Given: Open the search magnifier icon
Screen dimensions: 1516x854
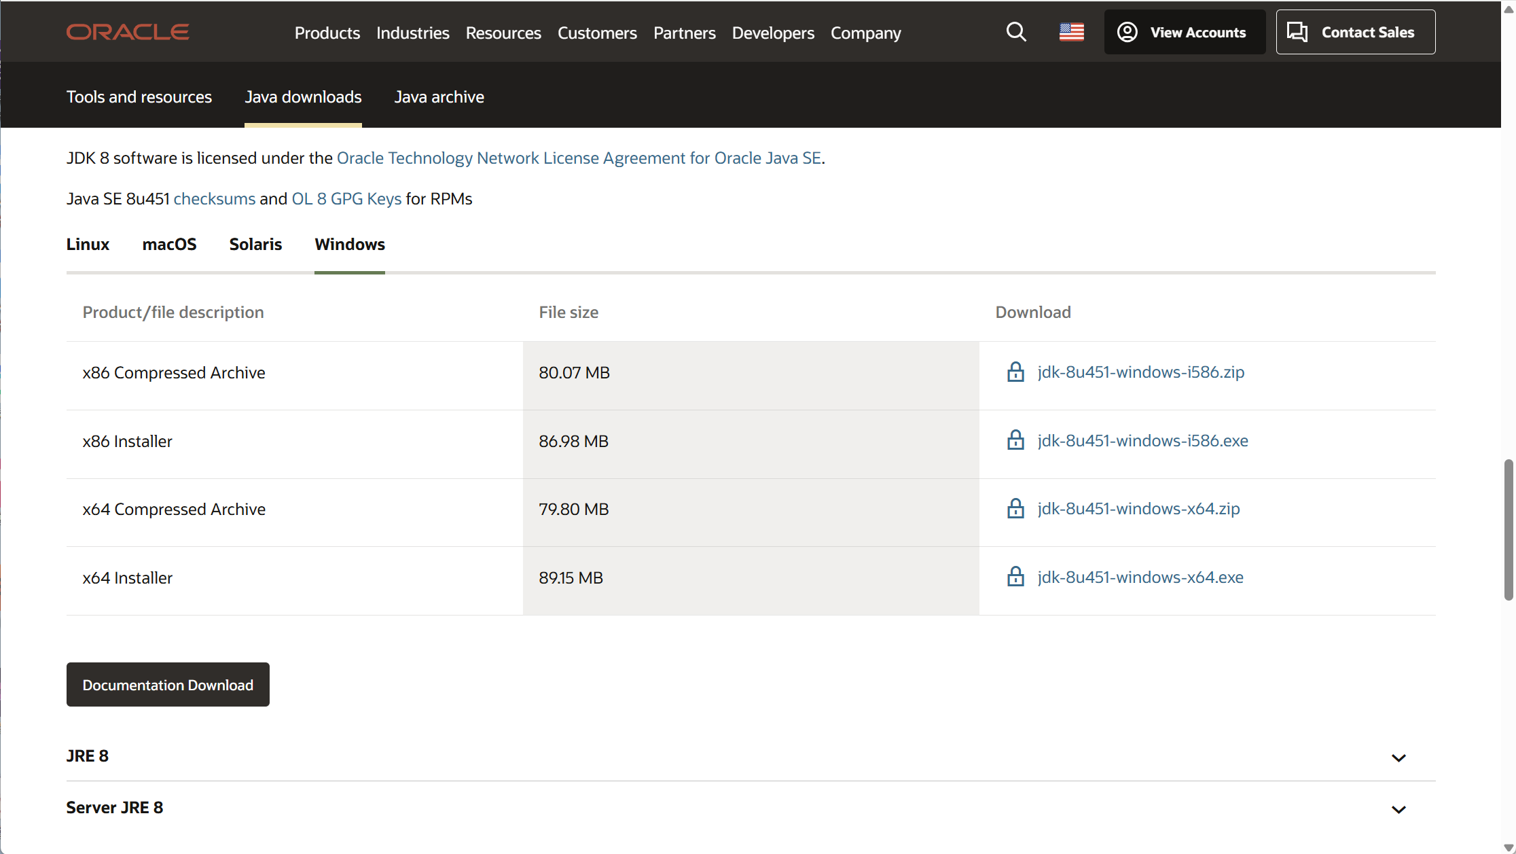Looking at the screenshot, I should (1016, 32).
